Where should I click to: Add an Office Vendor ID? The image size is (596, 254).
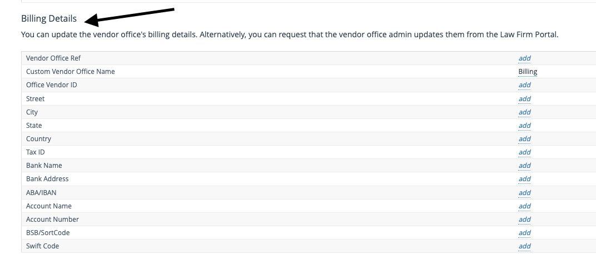(524, 85)
